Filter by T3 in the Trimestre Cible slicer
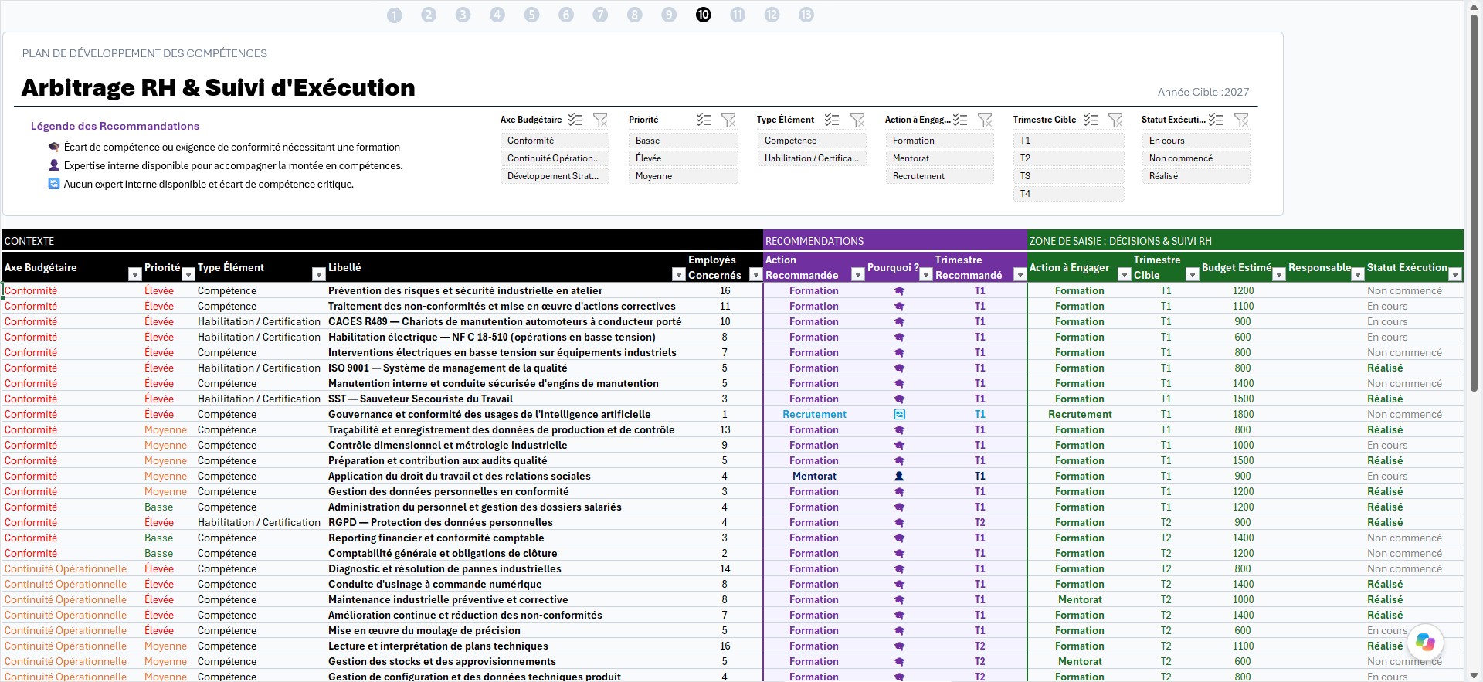The width and height of the screenshot is (1483, 682). coord(1068,176)
